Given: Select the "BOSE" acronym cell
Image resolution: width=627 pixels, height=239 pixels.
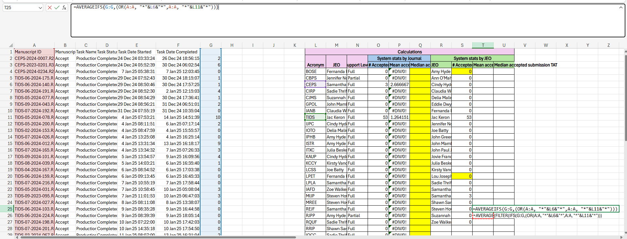Looking at the screenshot, I should pyautogui.click(x=315, y=71).
